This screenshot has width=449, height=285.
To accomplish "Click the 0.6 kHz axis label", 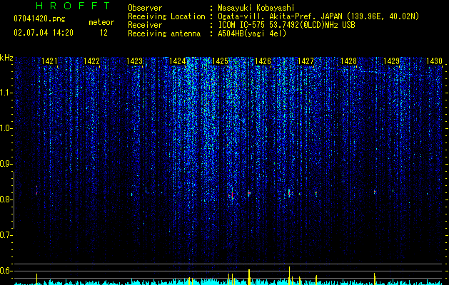I will click(6, 271).
